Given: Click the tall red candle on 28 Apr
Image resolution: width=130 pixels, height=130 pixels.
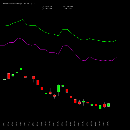Looking at the screenshot, I should (x=38, y=82).
